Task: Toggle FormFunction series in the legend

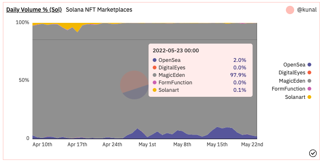Action: tap(291, 89)
